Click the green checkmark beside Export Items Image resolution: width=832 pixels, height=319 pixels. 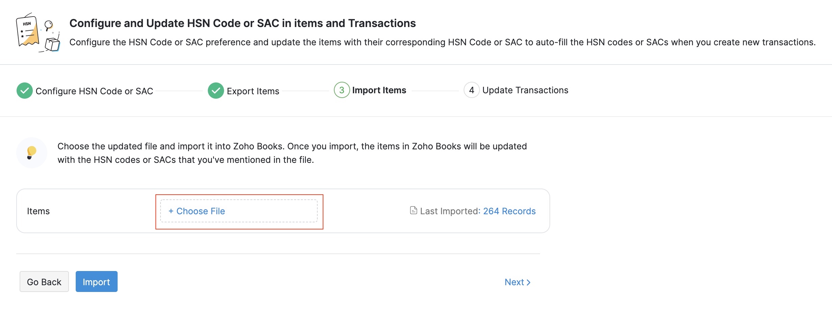click(216, 91)
